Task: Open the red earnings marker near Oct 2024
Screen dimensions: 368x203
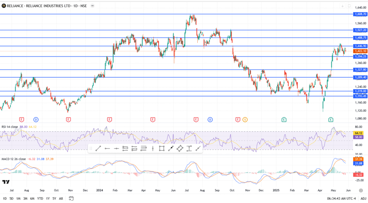Action: (x=238, y=120)
